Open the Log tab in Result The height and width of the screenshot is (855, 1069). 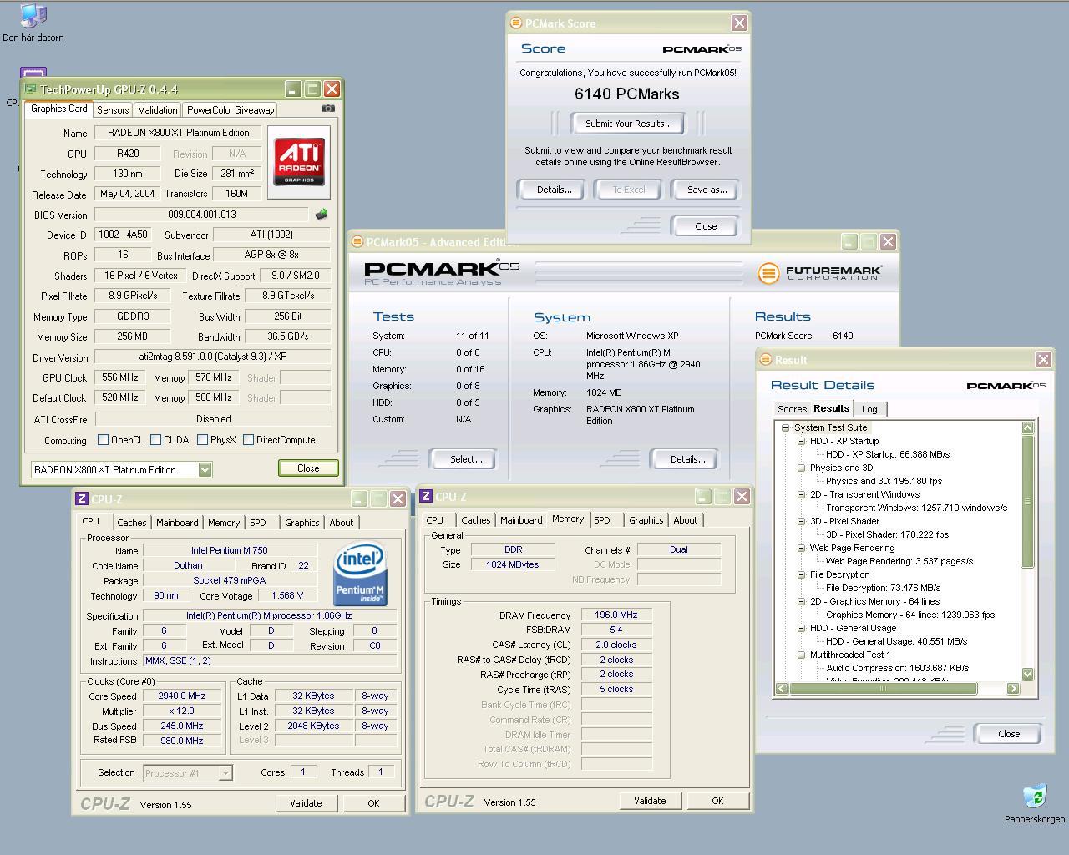coord(870,409)
